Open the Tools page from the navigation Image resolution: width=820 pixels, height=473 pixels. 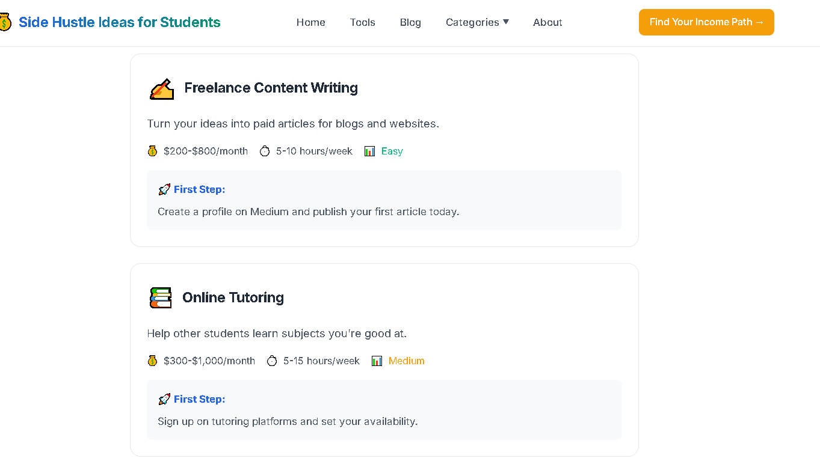[x=362, y=22]
